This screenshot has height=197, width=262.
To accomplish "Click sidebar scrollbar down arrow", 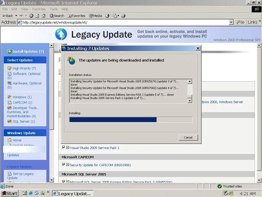I will coord(52,180).
